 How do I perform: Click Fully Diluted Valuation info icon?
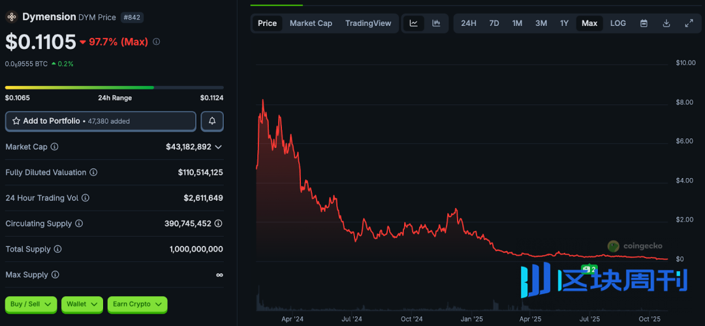pyautogui.click(x=93, y=173)
